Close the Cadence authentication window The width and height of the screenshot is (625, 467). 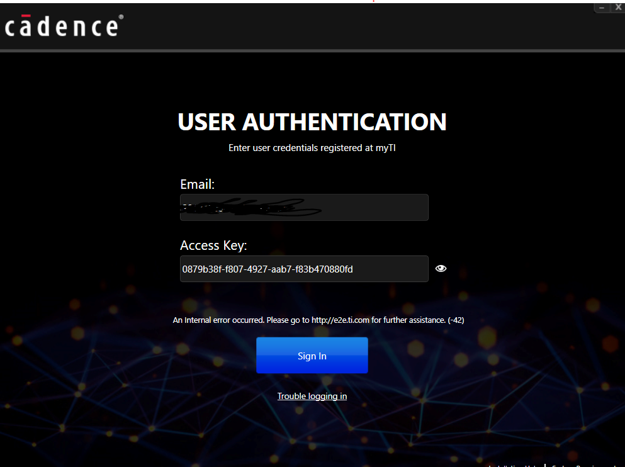click(x=618, y=7)
